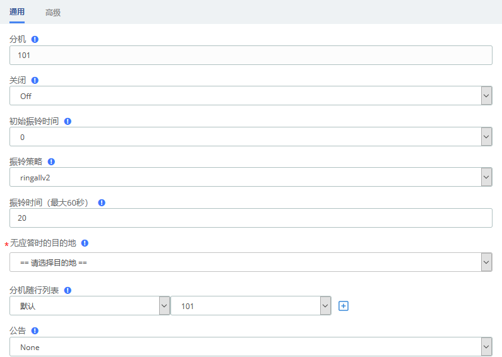This screenshot has height=357, width=502.
Task: Open the 请选择目的地 destination dropdown
Action: [x=251, y=262]
